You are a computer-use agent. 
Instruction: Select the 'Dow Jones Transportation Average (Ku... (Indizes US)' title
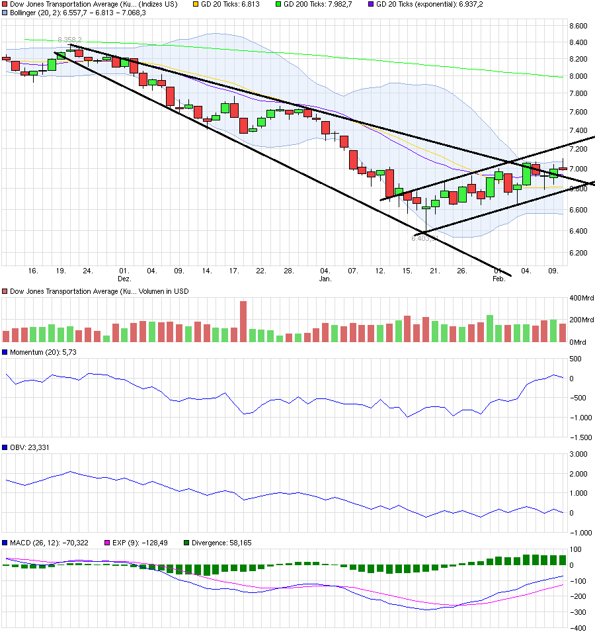click(x=94, y=5)
